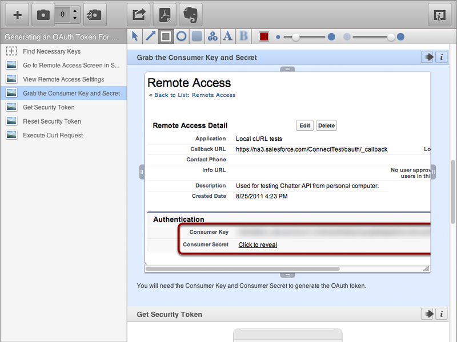Select Grab the Consumer Key and Secret step

pos(63,93)
